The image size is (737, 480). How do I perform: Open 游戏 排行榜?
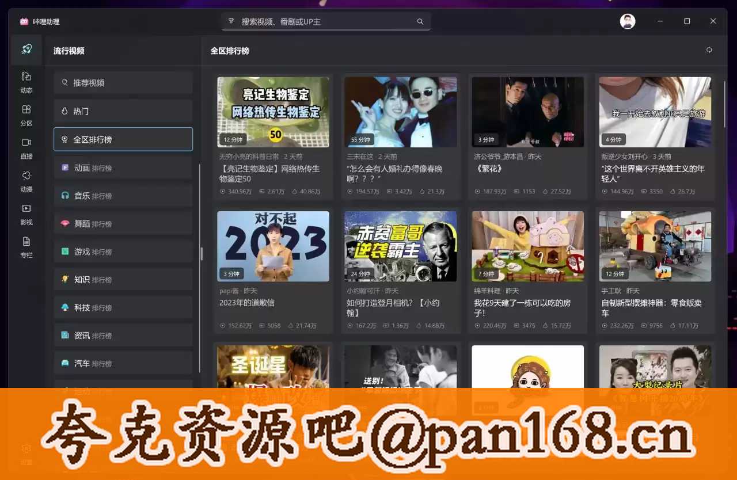click(123, 252)
